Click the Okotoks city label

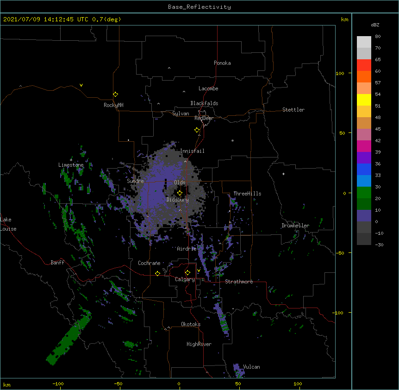[x=191, y=324]
